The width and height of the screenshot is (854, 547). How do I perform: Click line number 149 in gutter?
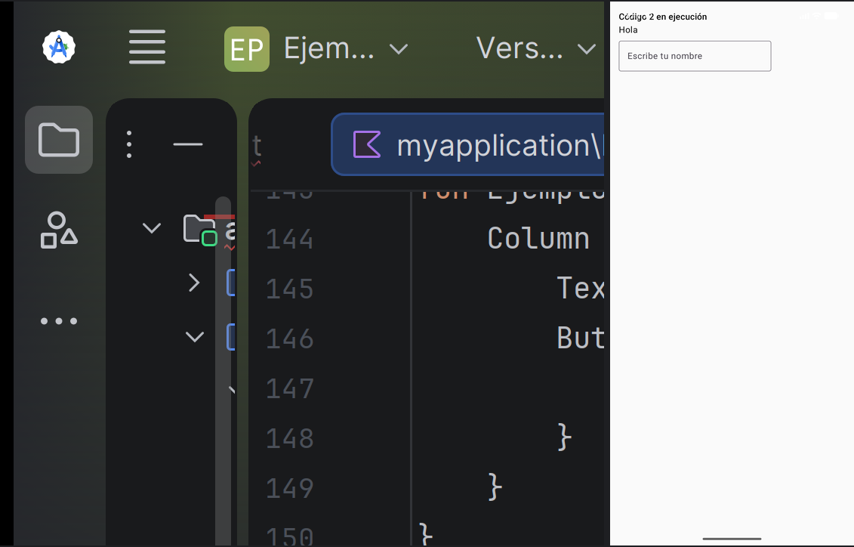click(290, 488)
